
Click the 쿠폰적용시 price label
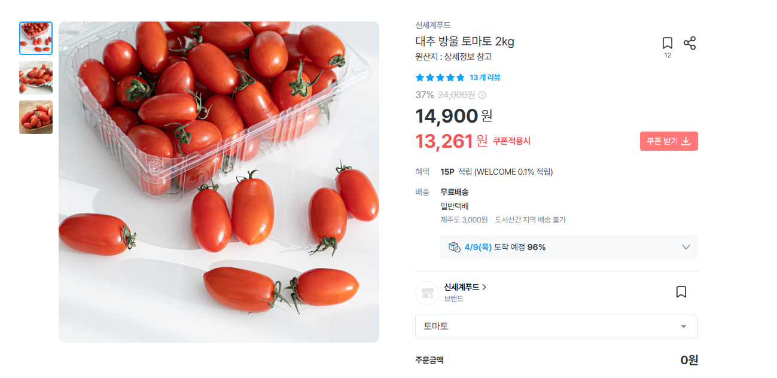tap(511, 141)
